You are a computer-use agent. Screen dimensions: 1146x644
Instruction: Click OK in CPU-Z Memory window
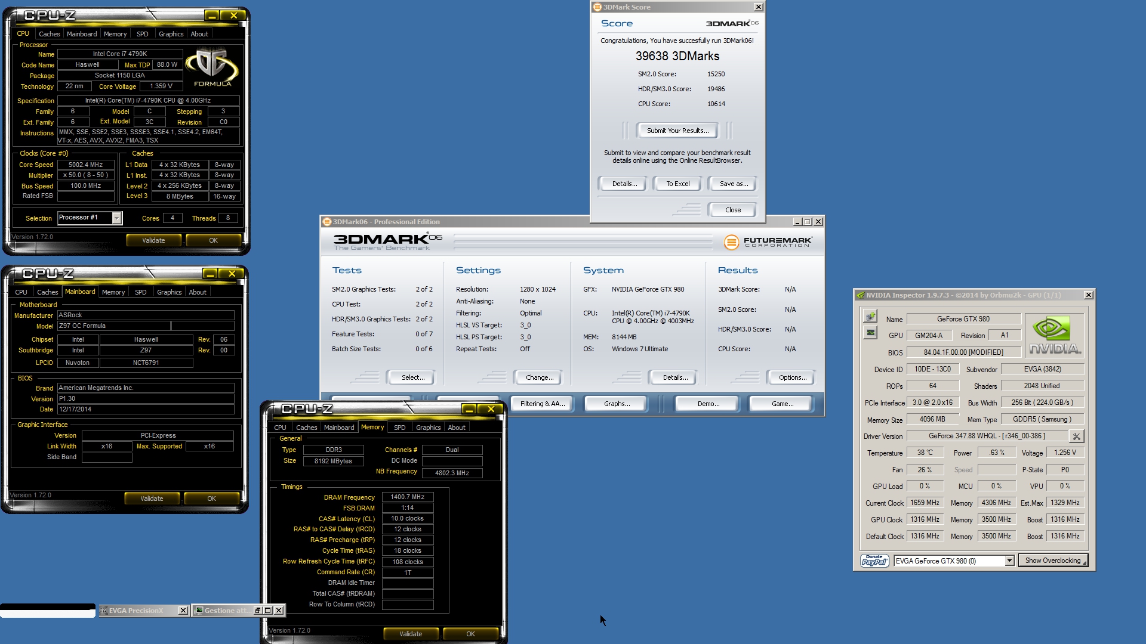click(470, 634)
